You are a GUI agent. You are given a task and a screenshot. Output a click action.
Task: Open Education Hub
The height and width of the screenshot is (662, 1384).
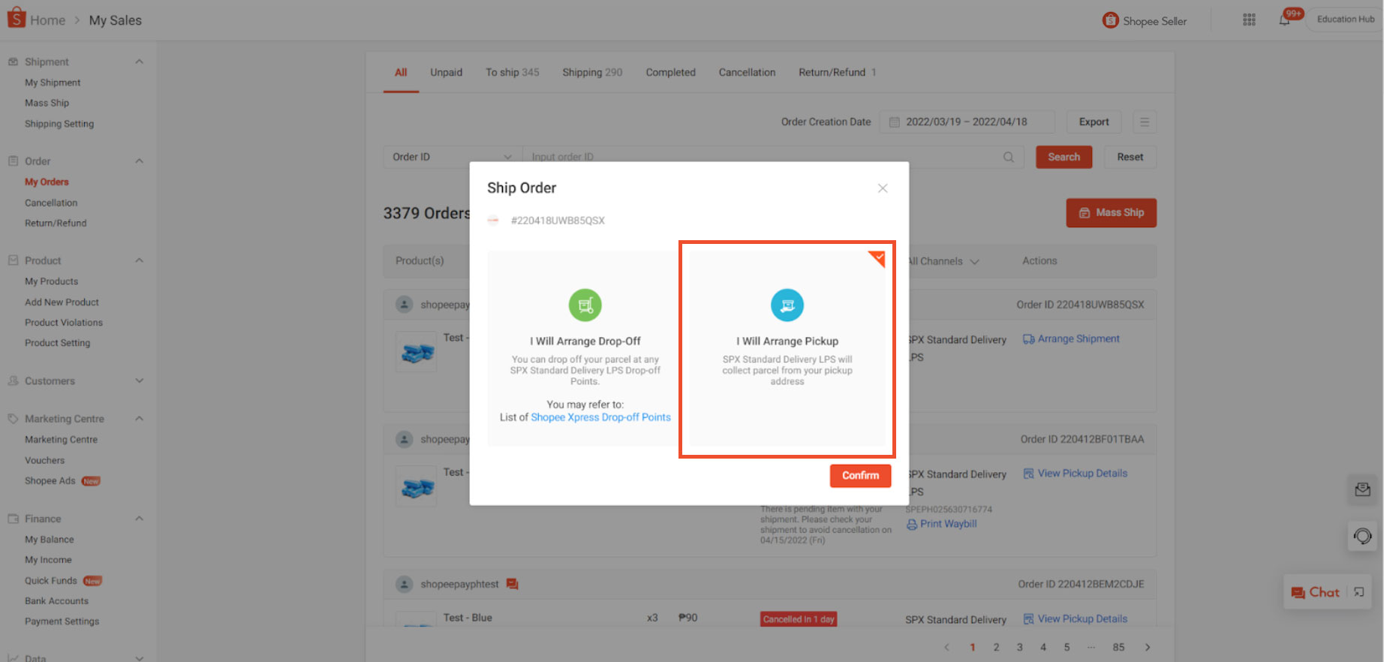click(x=1345, y=20)
